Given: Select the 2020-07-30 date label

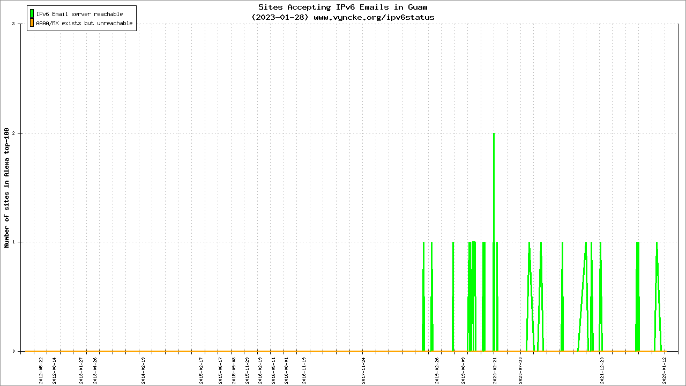Looking at the screenshot, I should [520, 371].
